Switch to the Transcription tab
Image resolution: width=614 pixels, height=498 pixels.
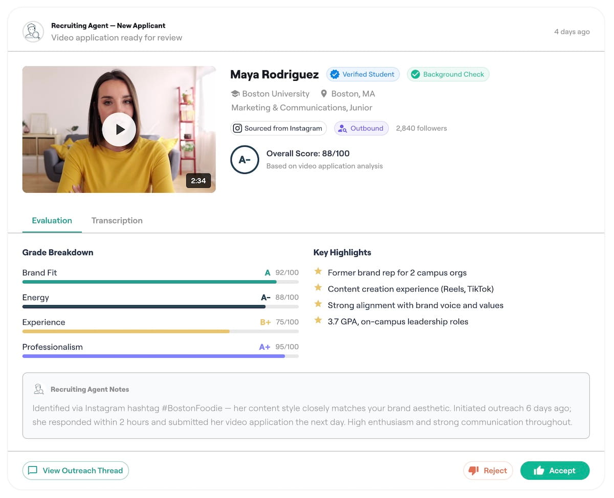(117, 221)
